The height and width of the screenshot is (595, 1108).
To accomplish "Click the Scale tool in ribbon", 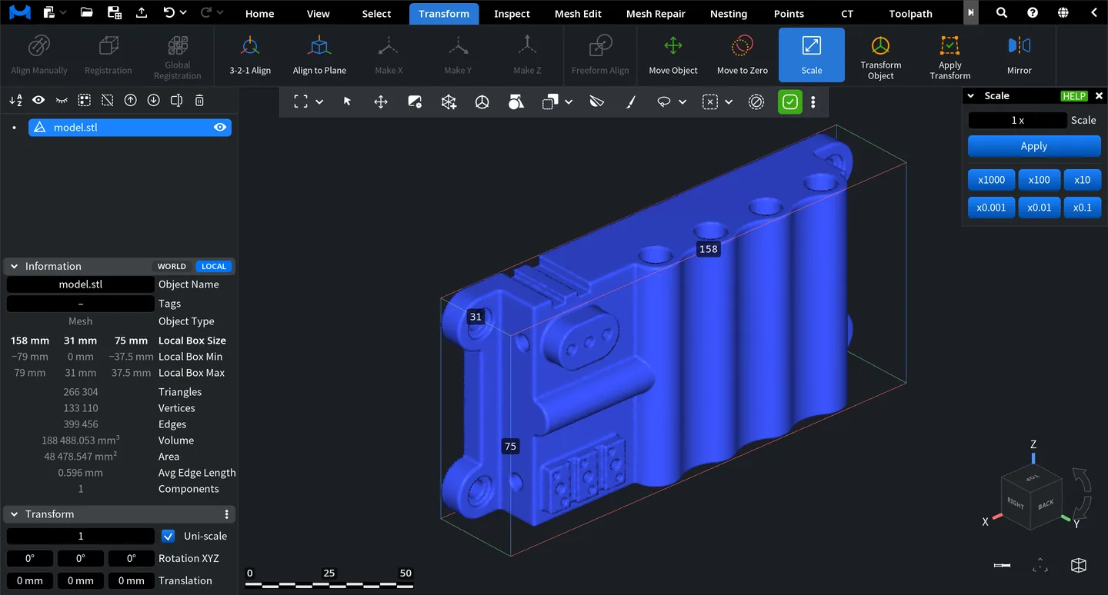I will tap(812, 55).
